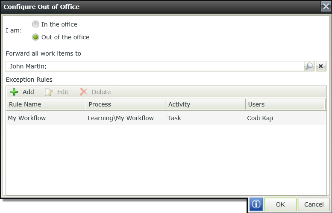
Task: Sort by Rule Name column header
Action: pyautogui.click(x=46, y=104)
